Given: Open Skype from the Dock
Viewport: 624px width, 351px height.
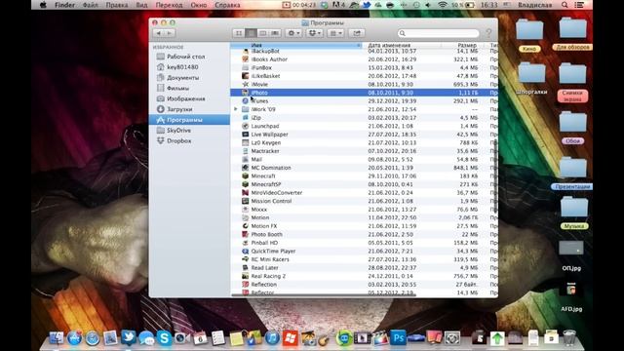Looking at the screenshot, I should pyautogui.click(x=164, y=338).
